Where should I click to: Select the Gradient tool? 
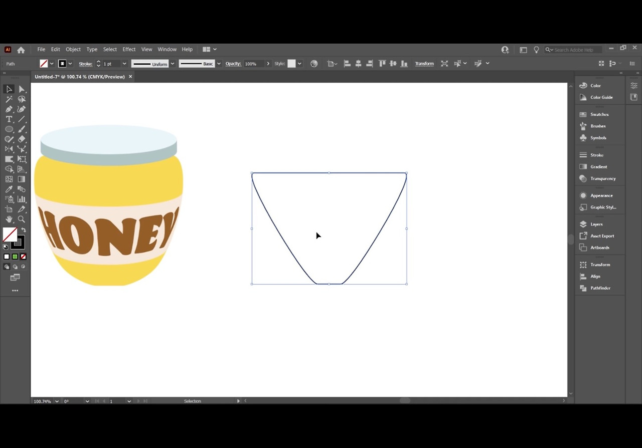coord(22,179)
